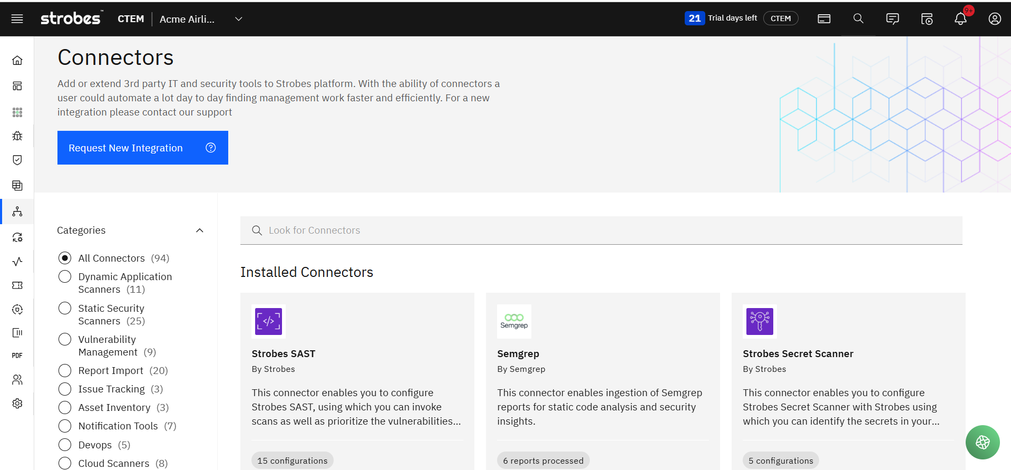
Task: Click the CTEM trial plan badge
Action: [x=780, y=18]
